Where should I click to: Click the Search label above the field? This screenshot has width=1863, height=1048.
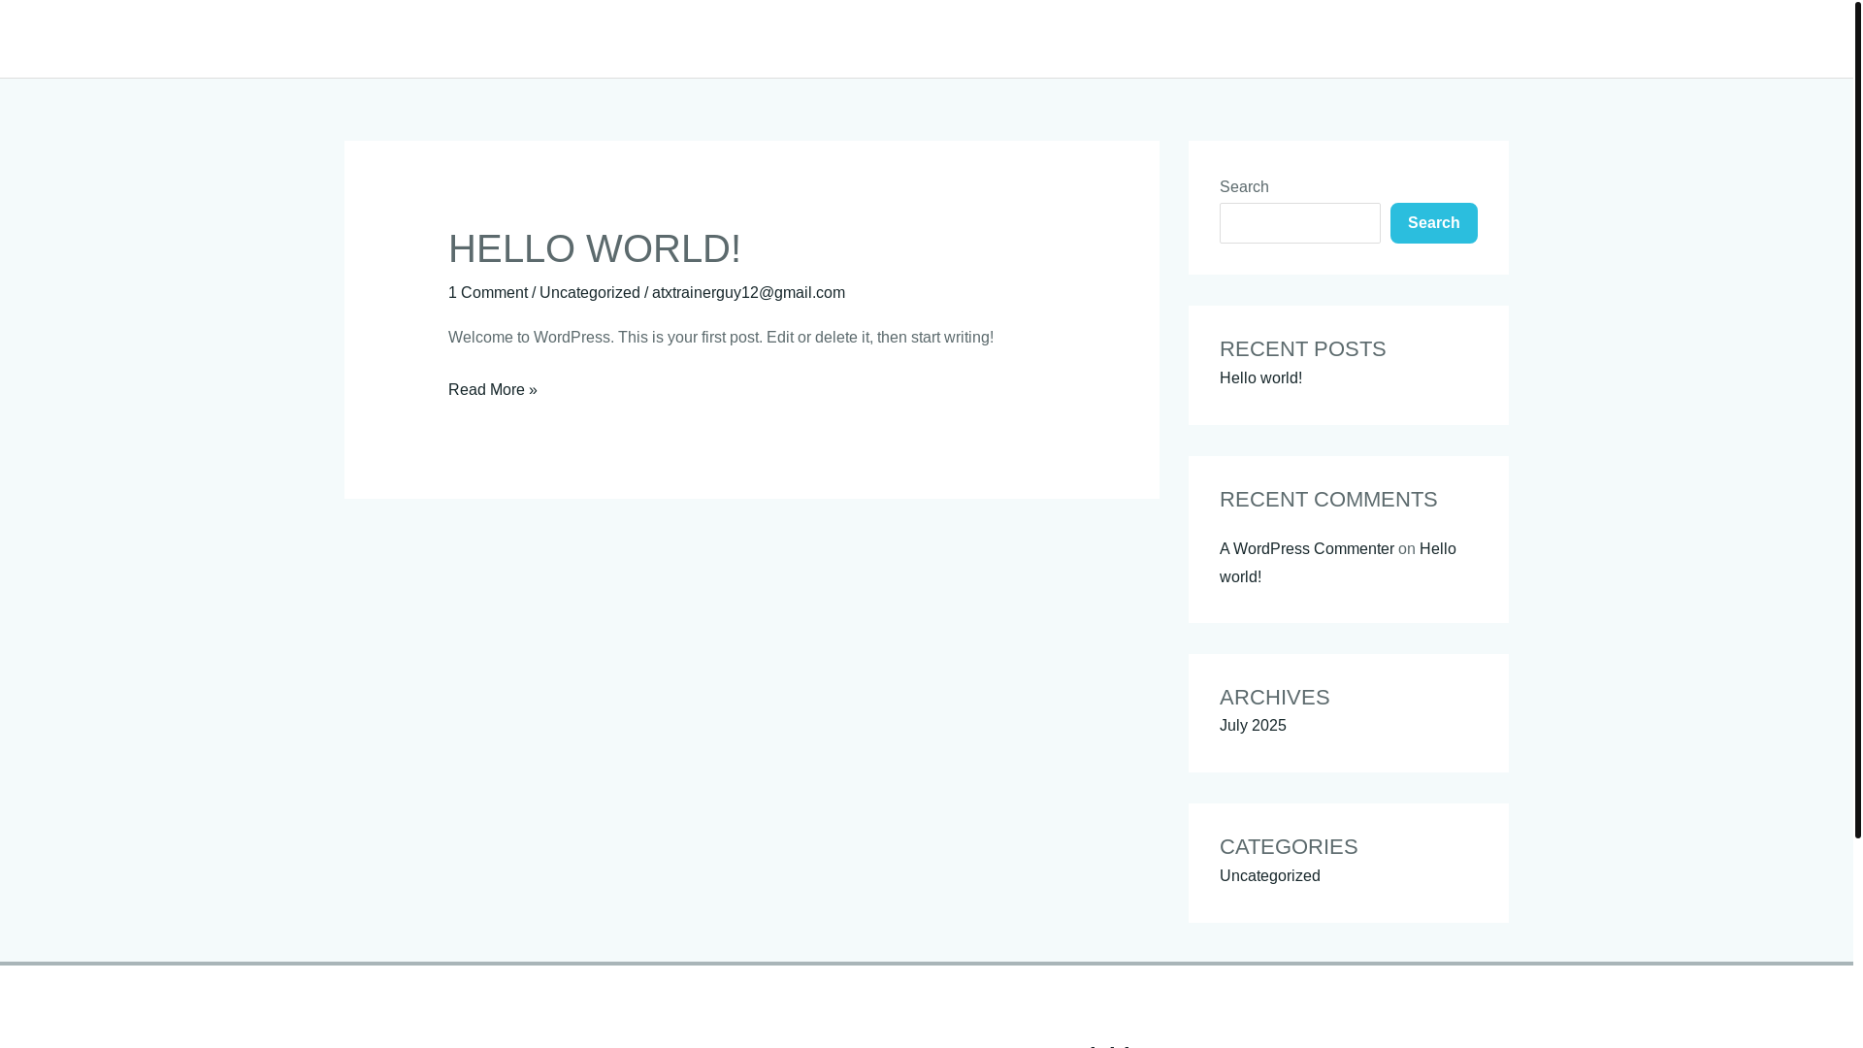[1243, 186]
